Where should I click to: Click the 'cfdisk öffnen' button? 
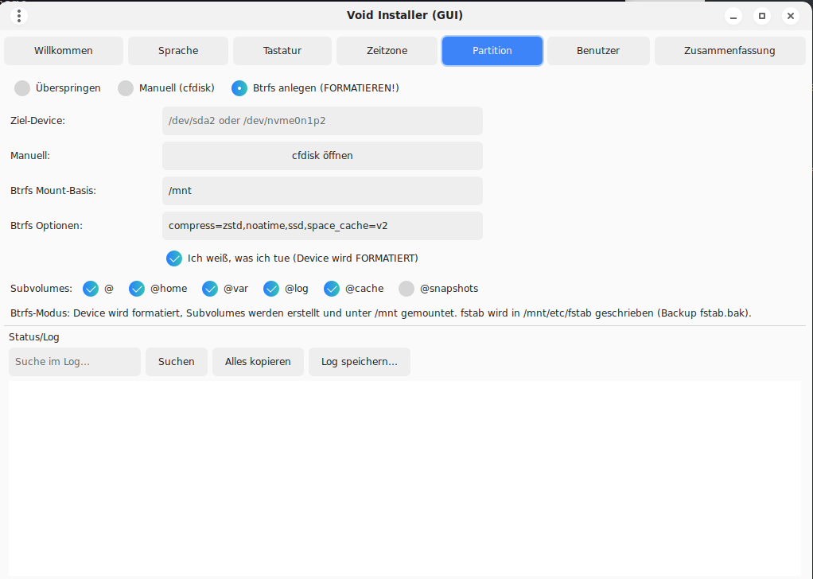click(x=322, y=156)
